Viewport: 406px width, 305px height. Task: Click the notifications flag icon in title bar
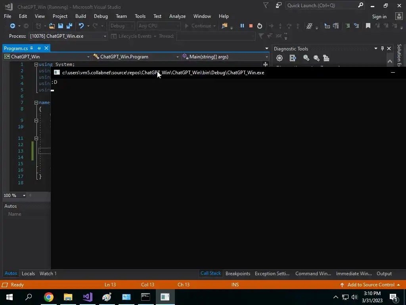coord(266,5)
